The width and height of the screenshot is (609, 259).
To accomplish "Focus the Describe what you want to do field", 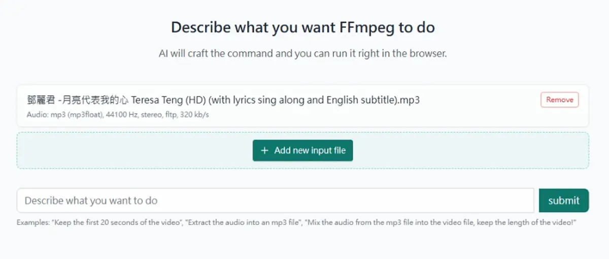I will coord(275,200).
